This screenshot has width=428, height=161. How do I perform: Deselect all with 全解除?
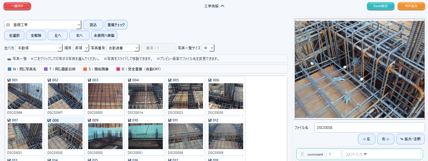36,35
